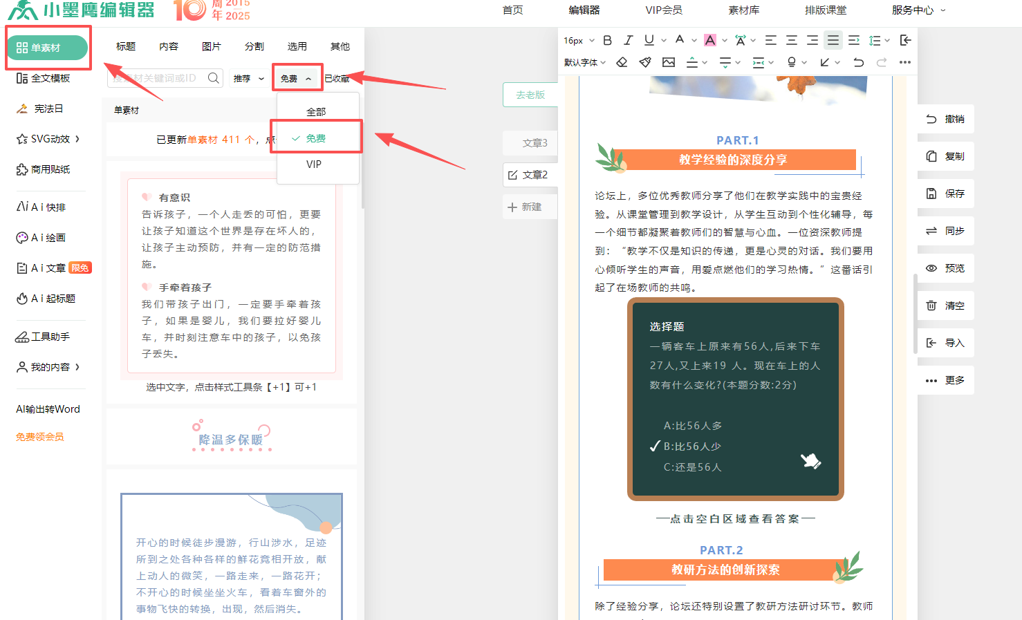
Task: Insert an image using the picture icon
Action: pyautogui.click(x=669, y=62)
